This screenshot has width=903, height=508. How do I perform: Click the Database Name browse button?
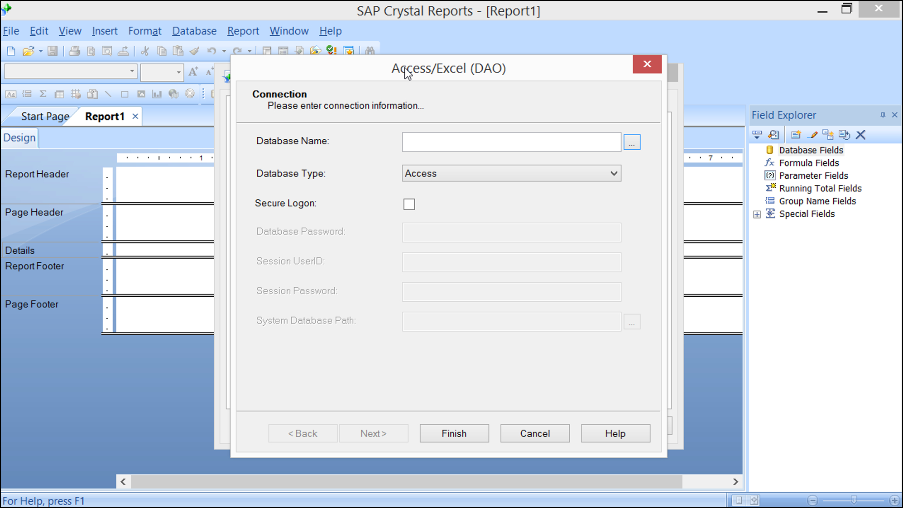click(632, 142)
